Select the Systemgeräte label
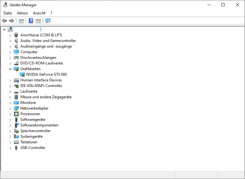245x179 pixels. (31, 136)
